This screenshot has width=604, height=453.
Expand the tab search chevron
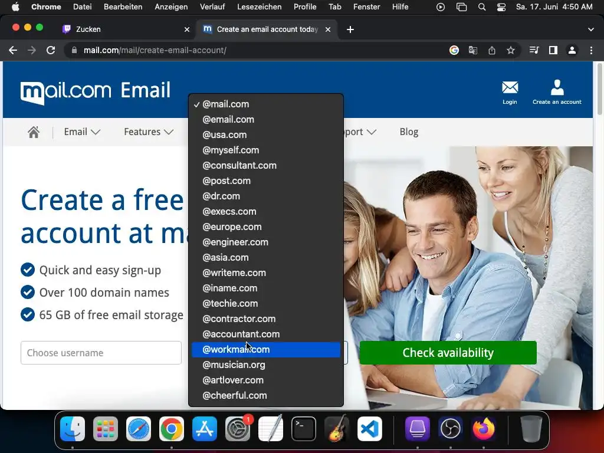pos(591,29)
